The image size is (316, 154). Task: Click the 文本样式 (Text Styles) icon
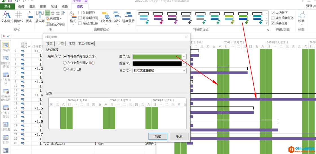[7, 17]
